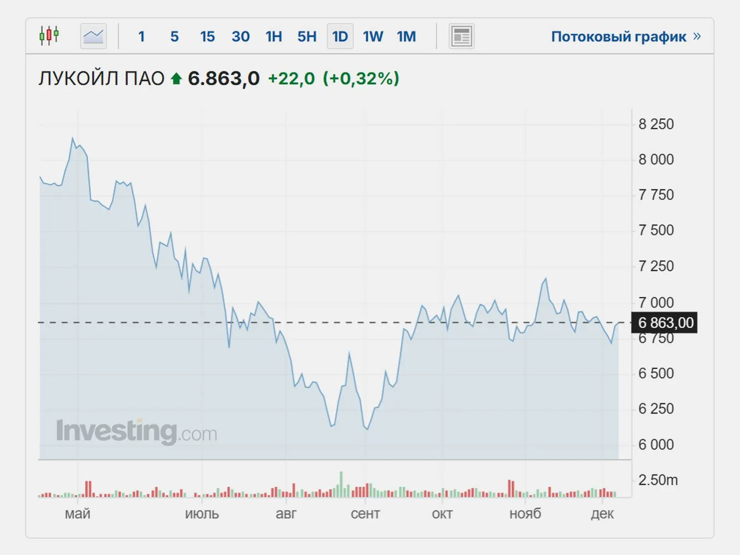
Task: Choose the 15 minute timeframe
Action: (207, 37)
